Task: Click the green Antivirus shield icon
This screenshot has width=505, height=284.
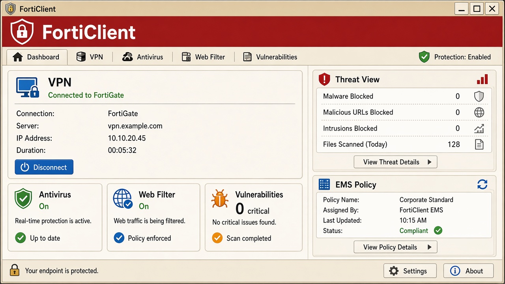Action: click(23, 199)
